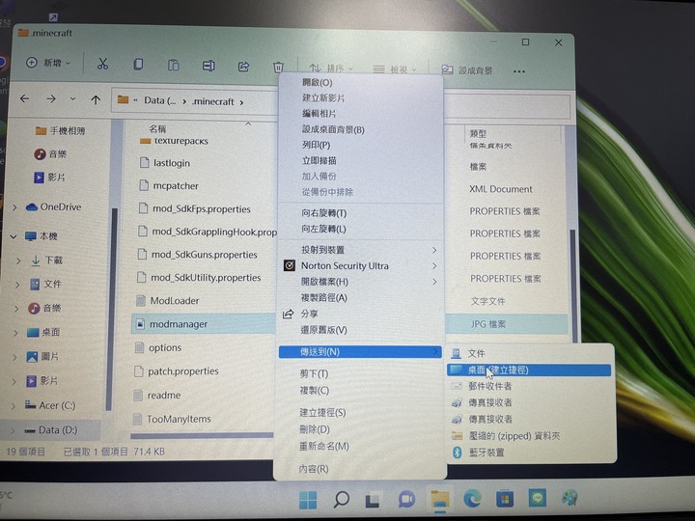Click the horizontal scrollbar in file list
Screen dimensions: 695x521
202,436
